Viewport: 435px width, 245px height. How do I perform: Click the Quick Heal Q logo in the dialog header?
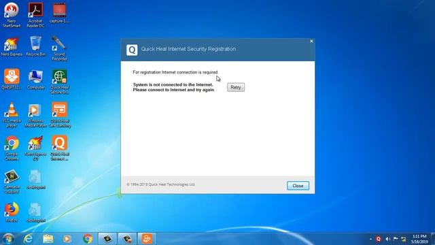click(132, 50)
